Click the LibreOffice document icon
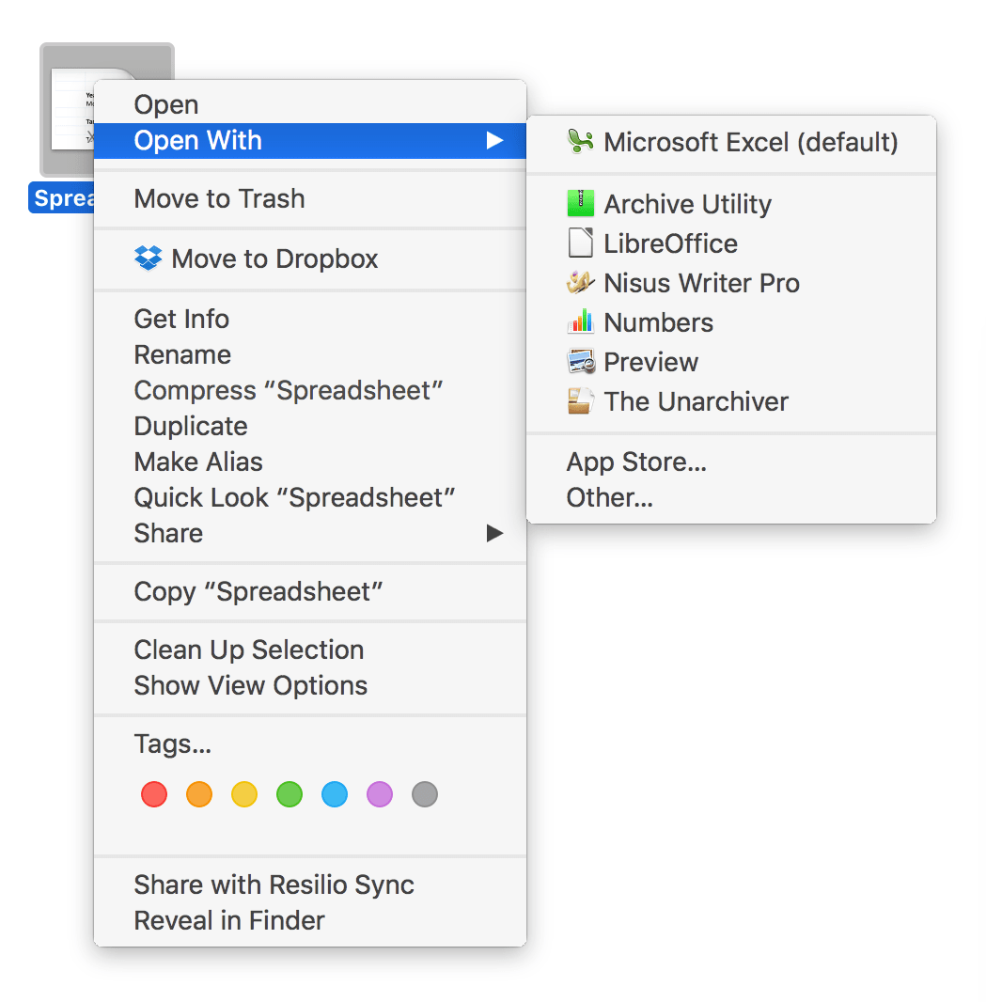Image resolution: width=986 pixels, height=1002 pixels. pyautogui.click(x=580, y=243)
